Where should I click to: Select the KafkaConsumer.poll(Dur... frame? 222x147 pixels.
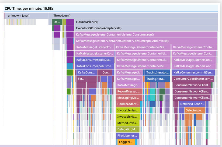pos(94,60)
